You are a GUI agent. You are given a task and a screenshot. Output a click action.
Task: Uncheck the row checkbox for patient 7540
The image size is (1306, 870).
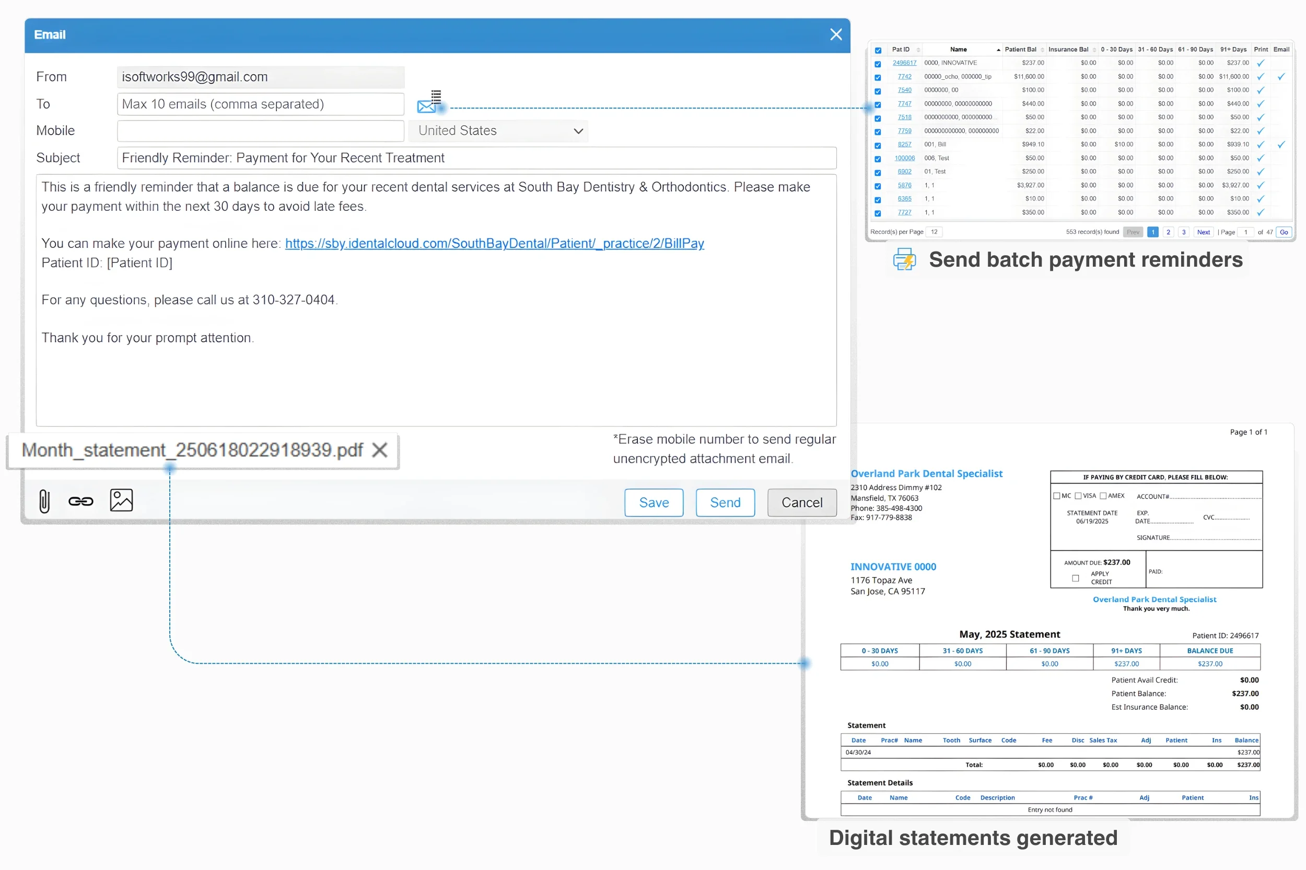pos(878,90)
